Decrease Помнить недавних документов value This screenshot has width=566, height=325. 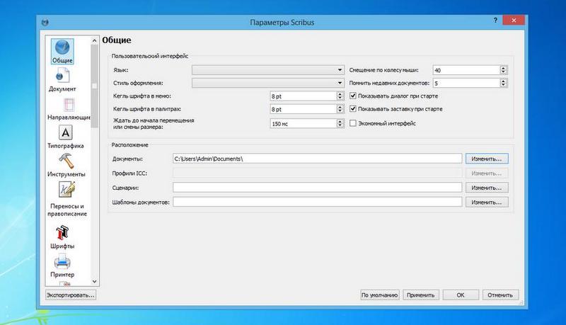coord(503,85)
